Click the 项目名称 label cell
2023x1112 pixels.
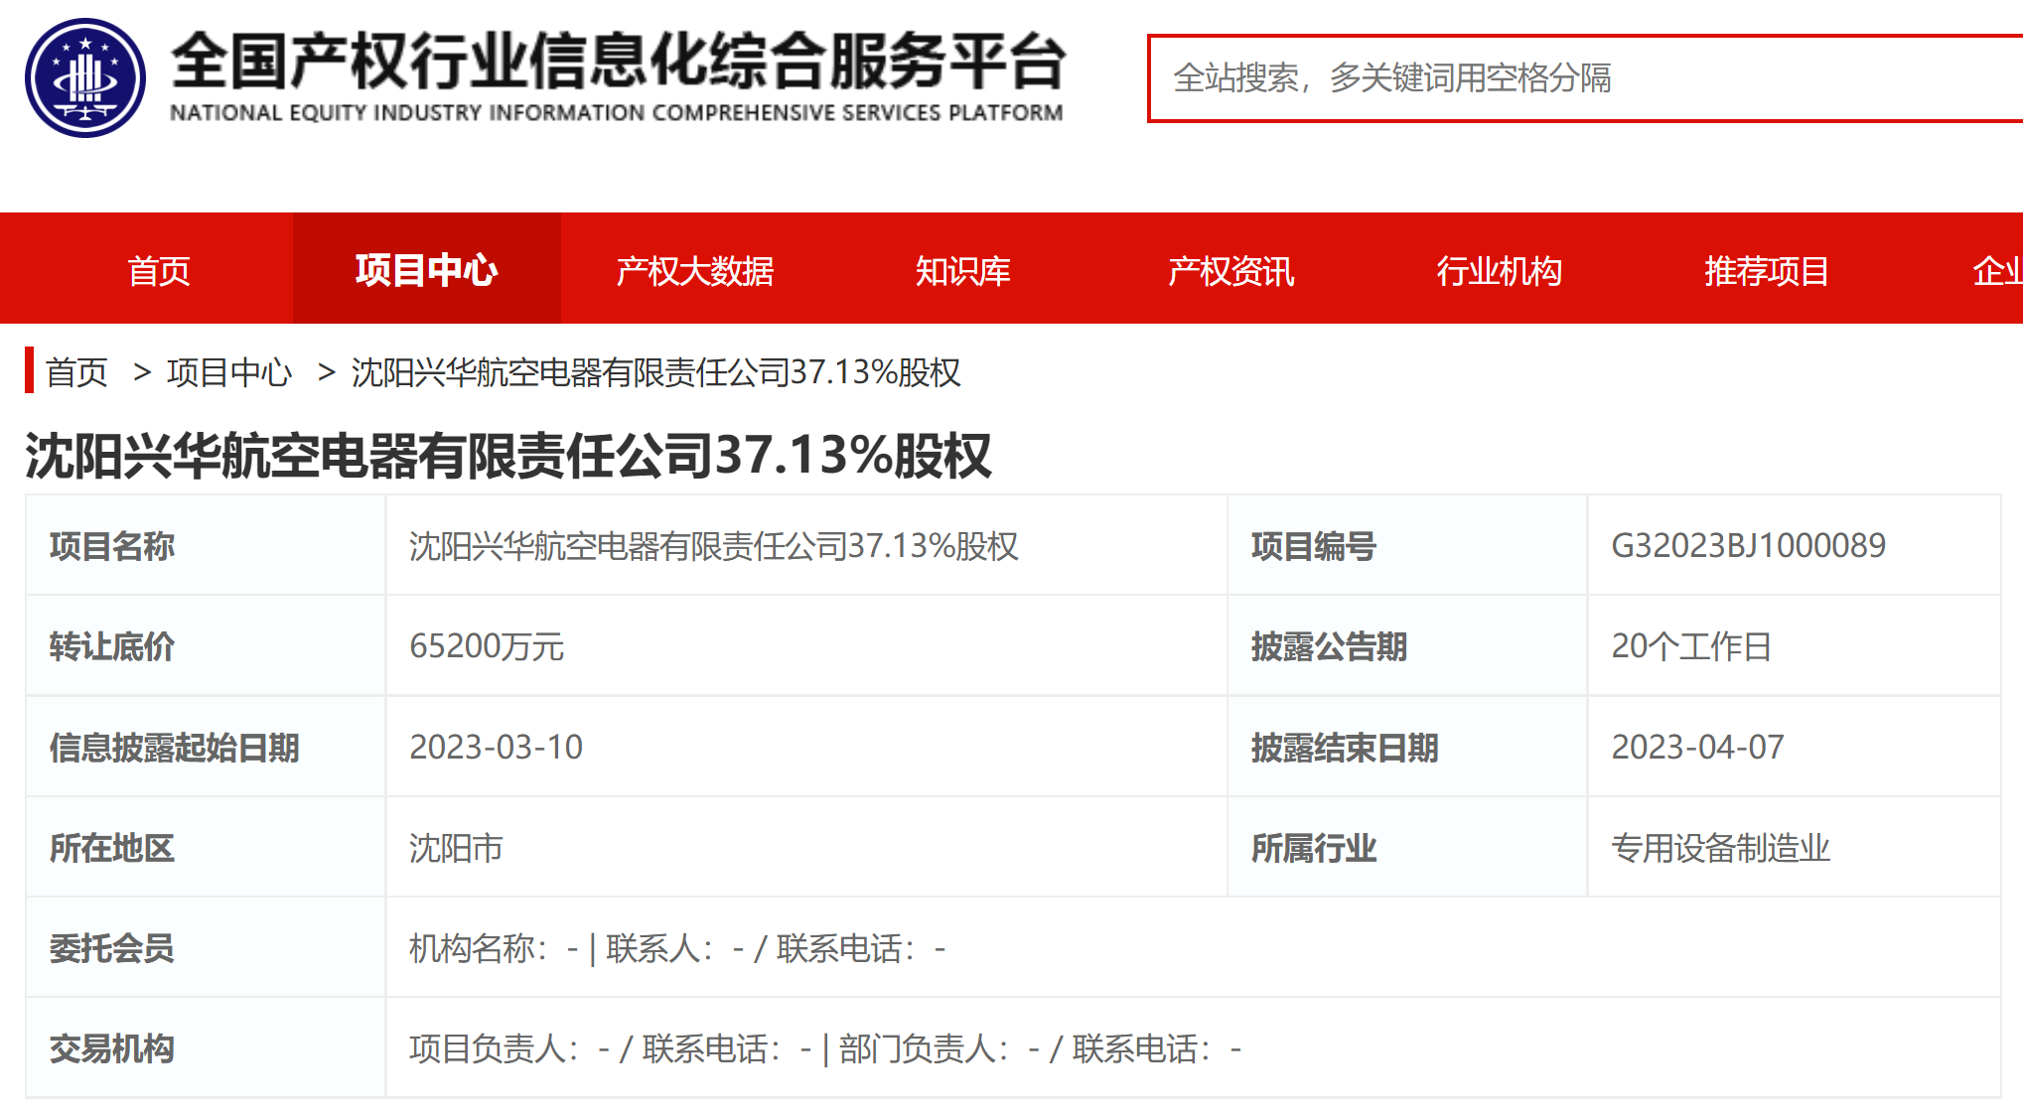[x=206, y=546]
